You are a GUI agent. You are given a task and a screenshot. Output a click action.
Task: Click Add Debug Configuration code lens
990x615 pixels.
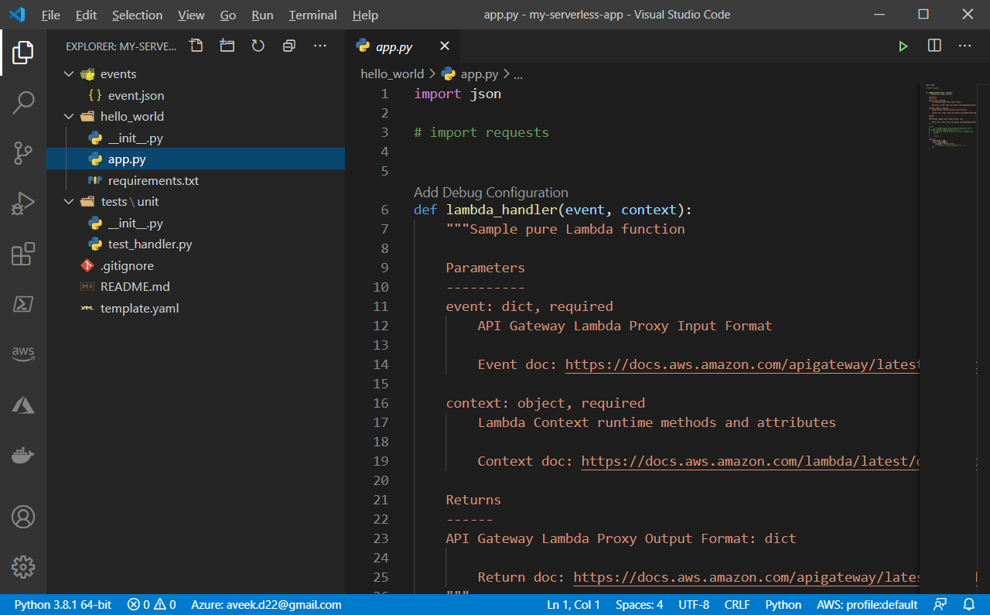pyautogui.click(x=490, y=193)
